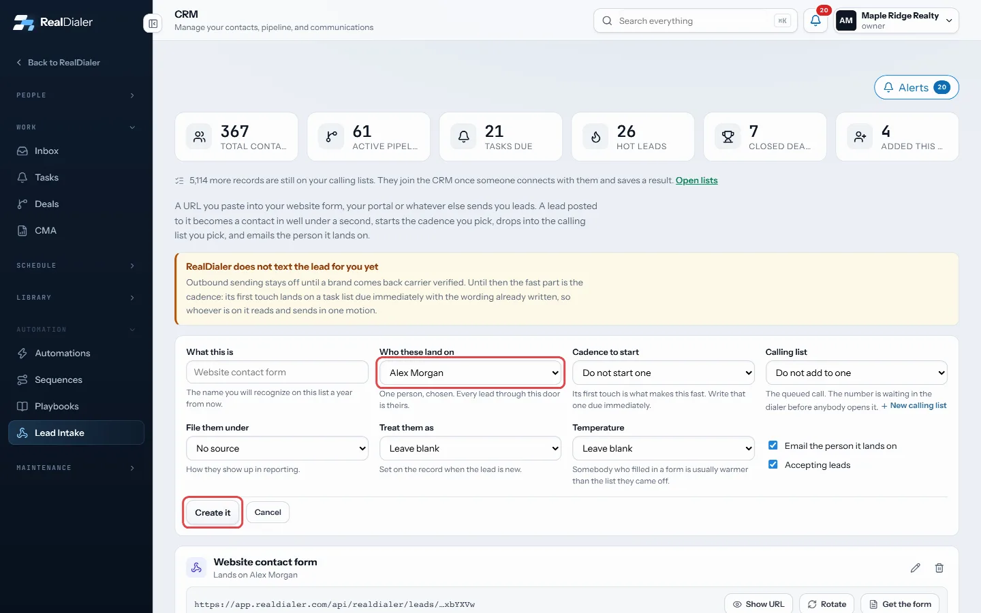Open the notifications bell with badge
Screen dimensions: 981x613
[x=815, y=20]
